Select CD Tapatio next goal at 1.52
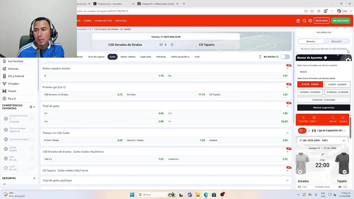 [x=248, y=95]
